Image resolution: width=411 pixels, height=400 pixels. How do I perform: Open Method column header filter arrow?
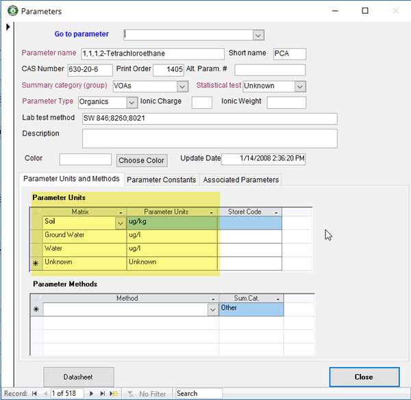213,299
